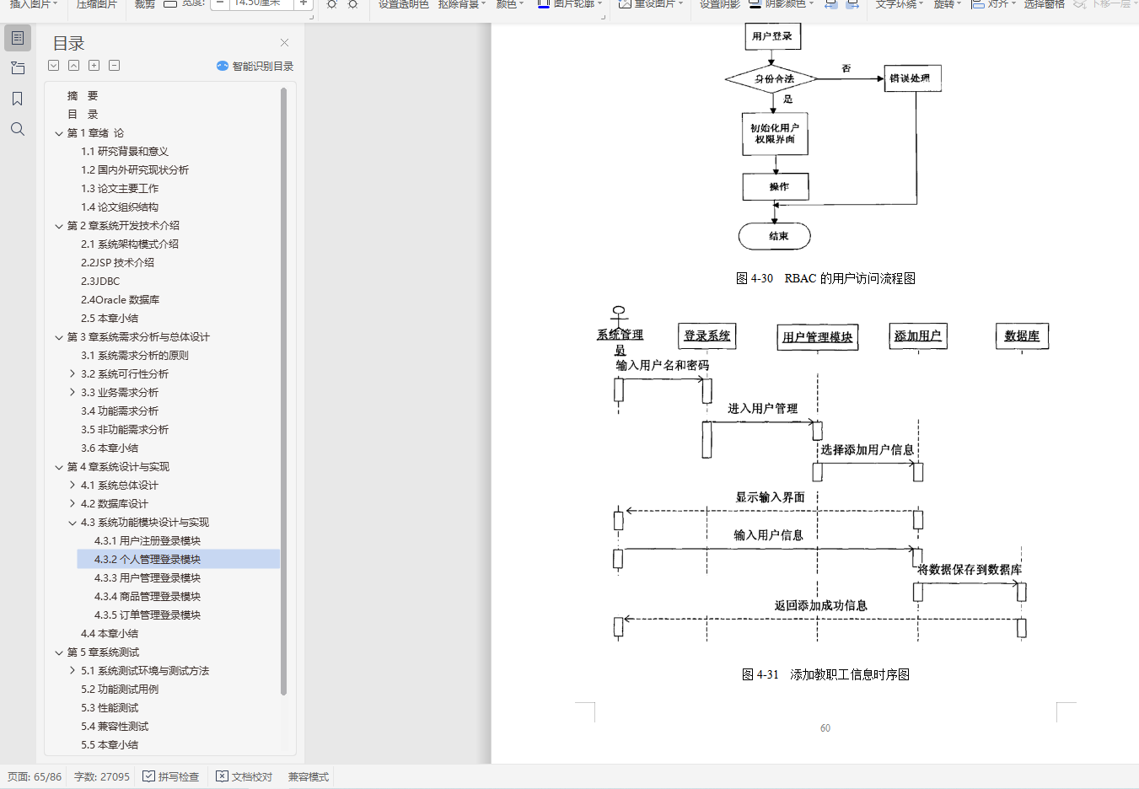Open the 颜色 dropdown in toolbar

(510, 4)
